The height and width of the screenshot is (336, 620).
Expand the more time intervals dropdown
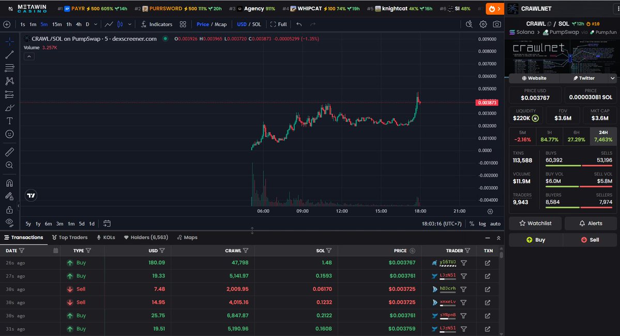[95, 24]
